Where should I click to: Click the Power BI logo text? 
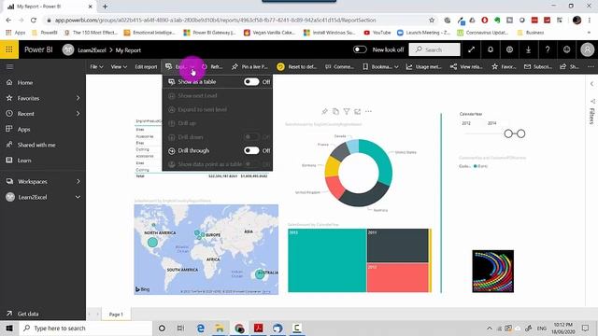(x=38, y=49)
